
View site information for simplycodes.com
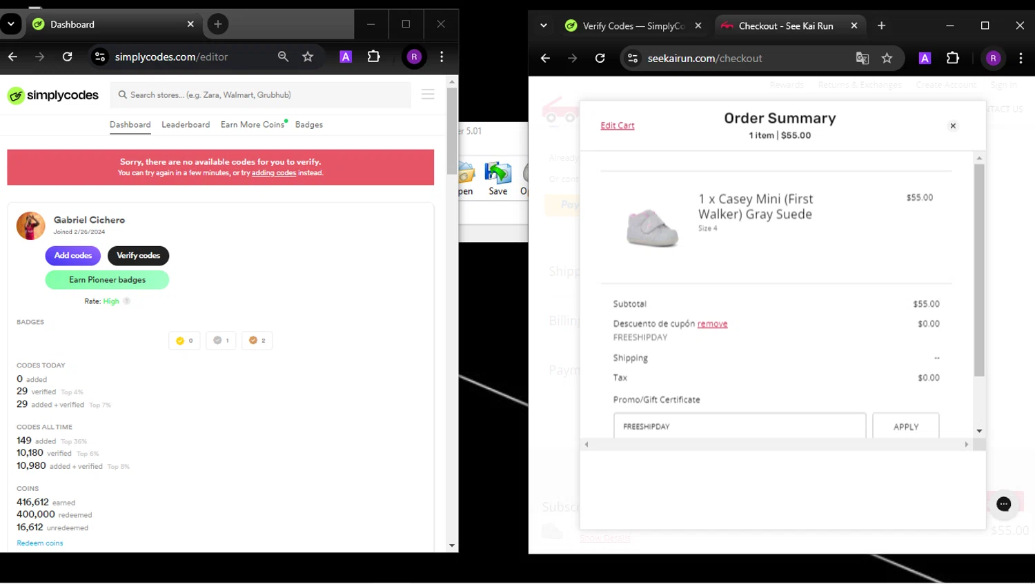100,57
